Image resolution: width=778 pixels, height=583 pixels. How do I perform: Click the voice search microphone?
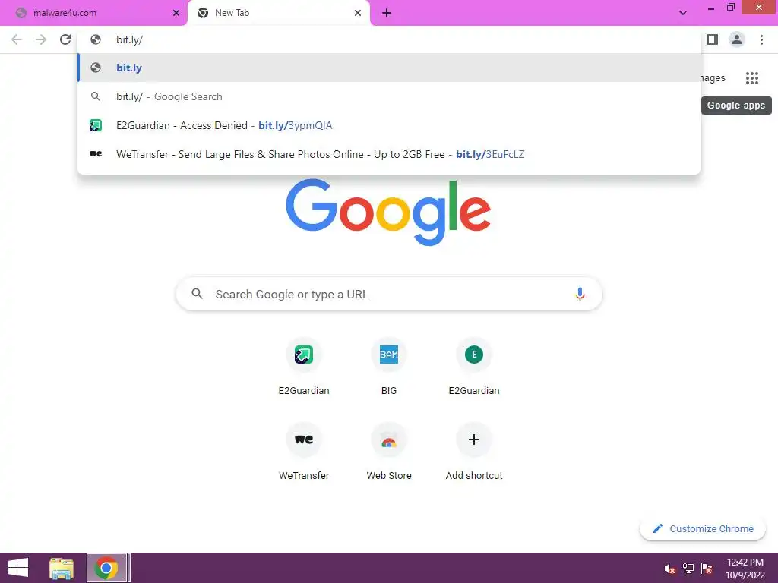click(x=580, y=294)
